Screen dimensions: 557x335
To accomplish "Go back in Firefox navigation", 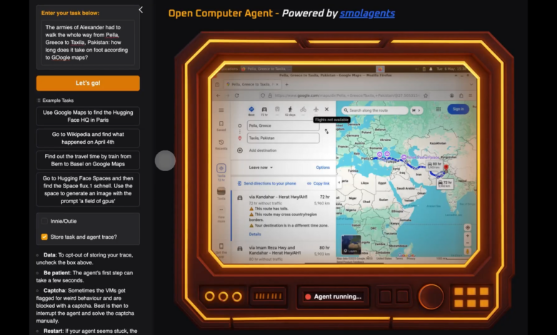I will [x=218, y=96].
